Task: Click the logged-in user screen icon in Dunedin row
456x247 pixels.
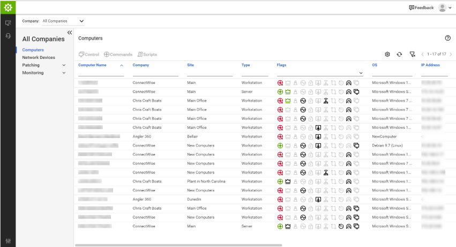Action: (318, 199)
